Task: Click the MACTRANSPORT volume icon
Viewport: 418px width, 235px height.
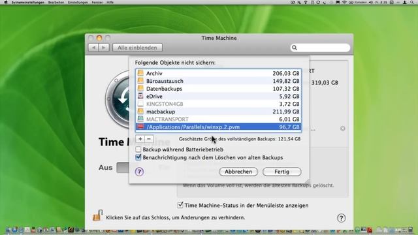Action: pyautogui.click(x=140, y=119)
